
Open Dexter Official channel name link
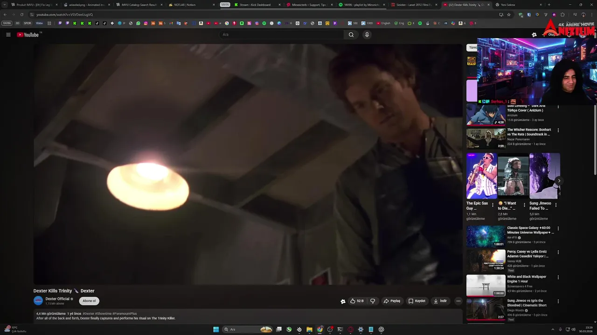point(57,299)
